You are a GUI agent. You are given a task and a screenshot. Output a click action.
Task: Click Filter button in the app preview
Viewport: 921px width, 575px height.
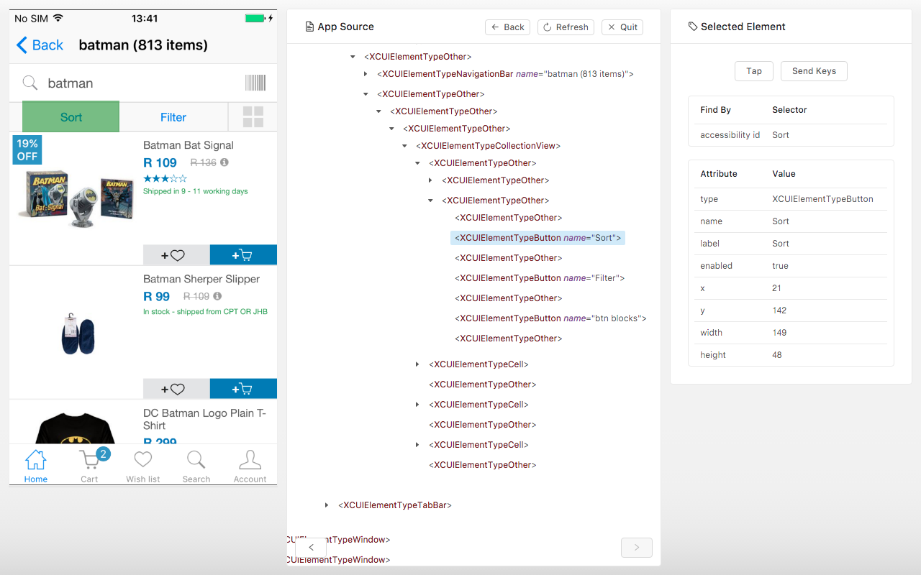[x=173, y=117]
